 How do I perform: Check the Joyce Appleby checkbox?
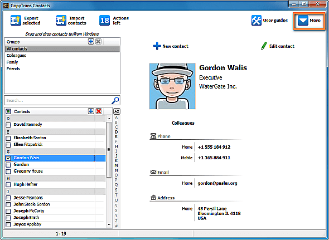pyautogui.click(x=8, y=224)
